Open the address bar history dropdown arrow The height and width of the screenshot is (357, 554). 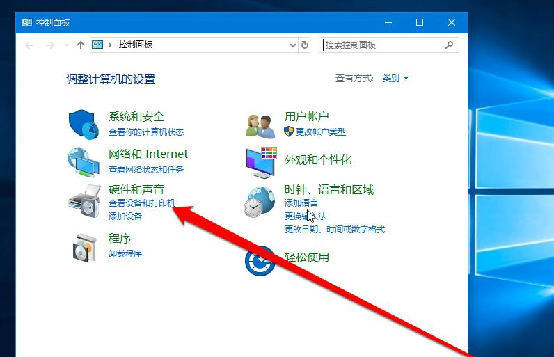click(293, 45)
